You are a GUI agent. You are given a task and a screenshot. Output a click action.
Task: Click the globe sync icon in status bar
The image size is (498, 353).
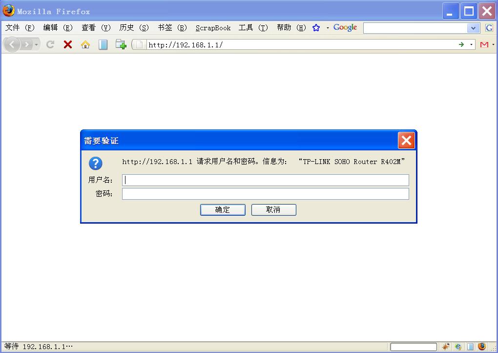pyautogui.click(x=458, y=347)
